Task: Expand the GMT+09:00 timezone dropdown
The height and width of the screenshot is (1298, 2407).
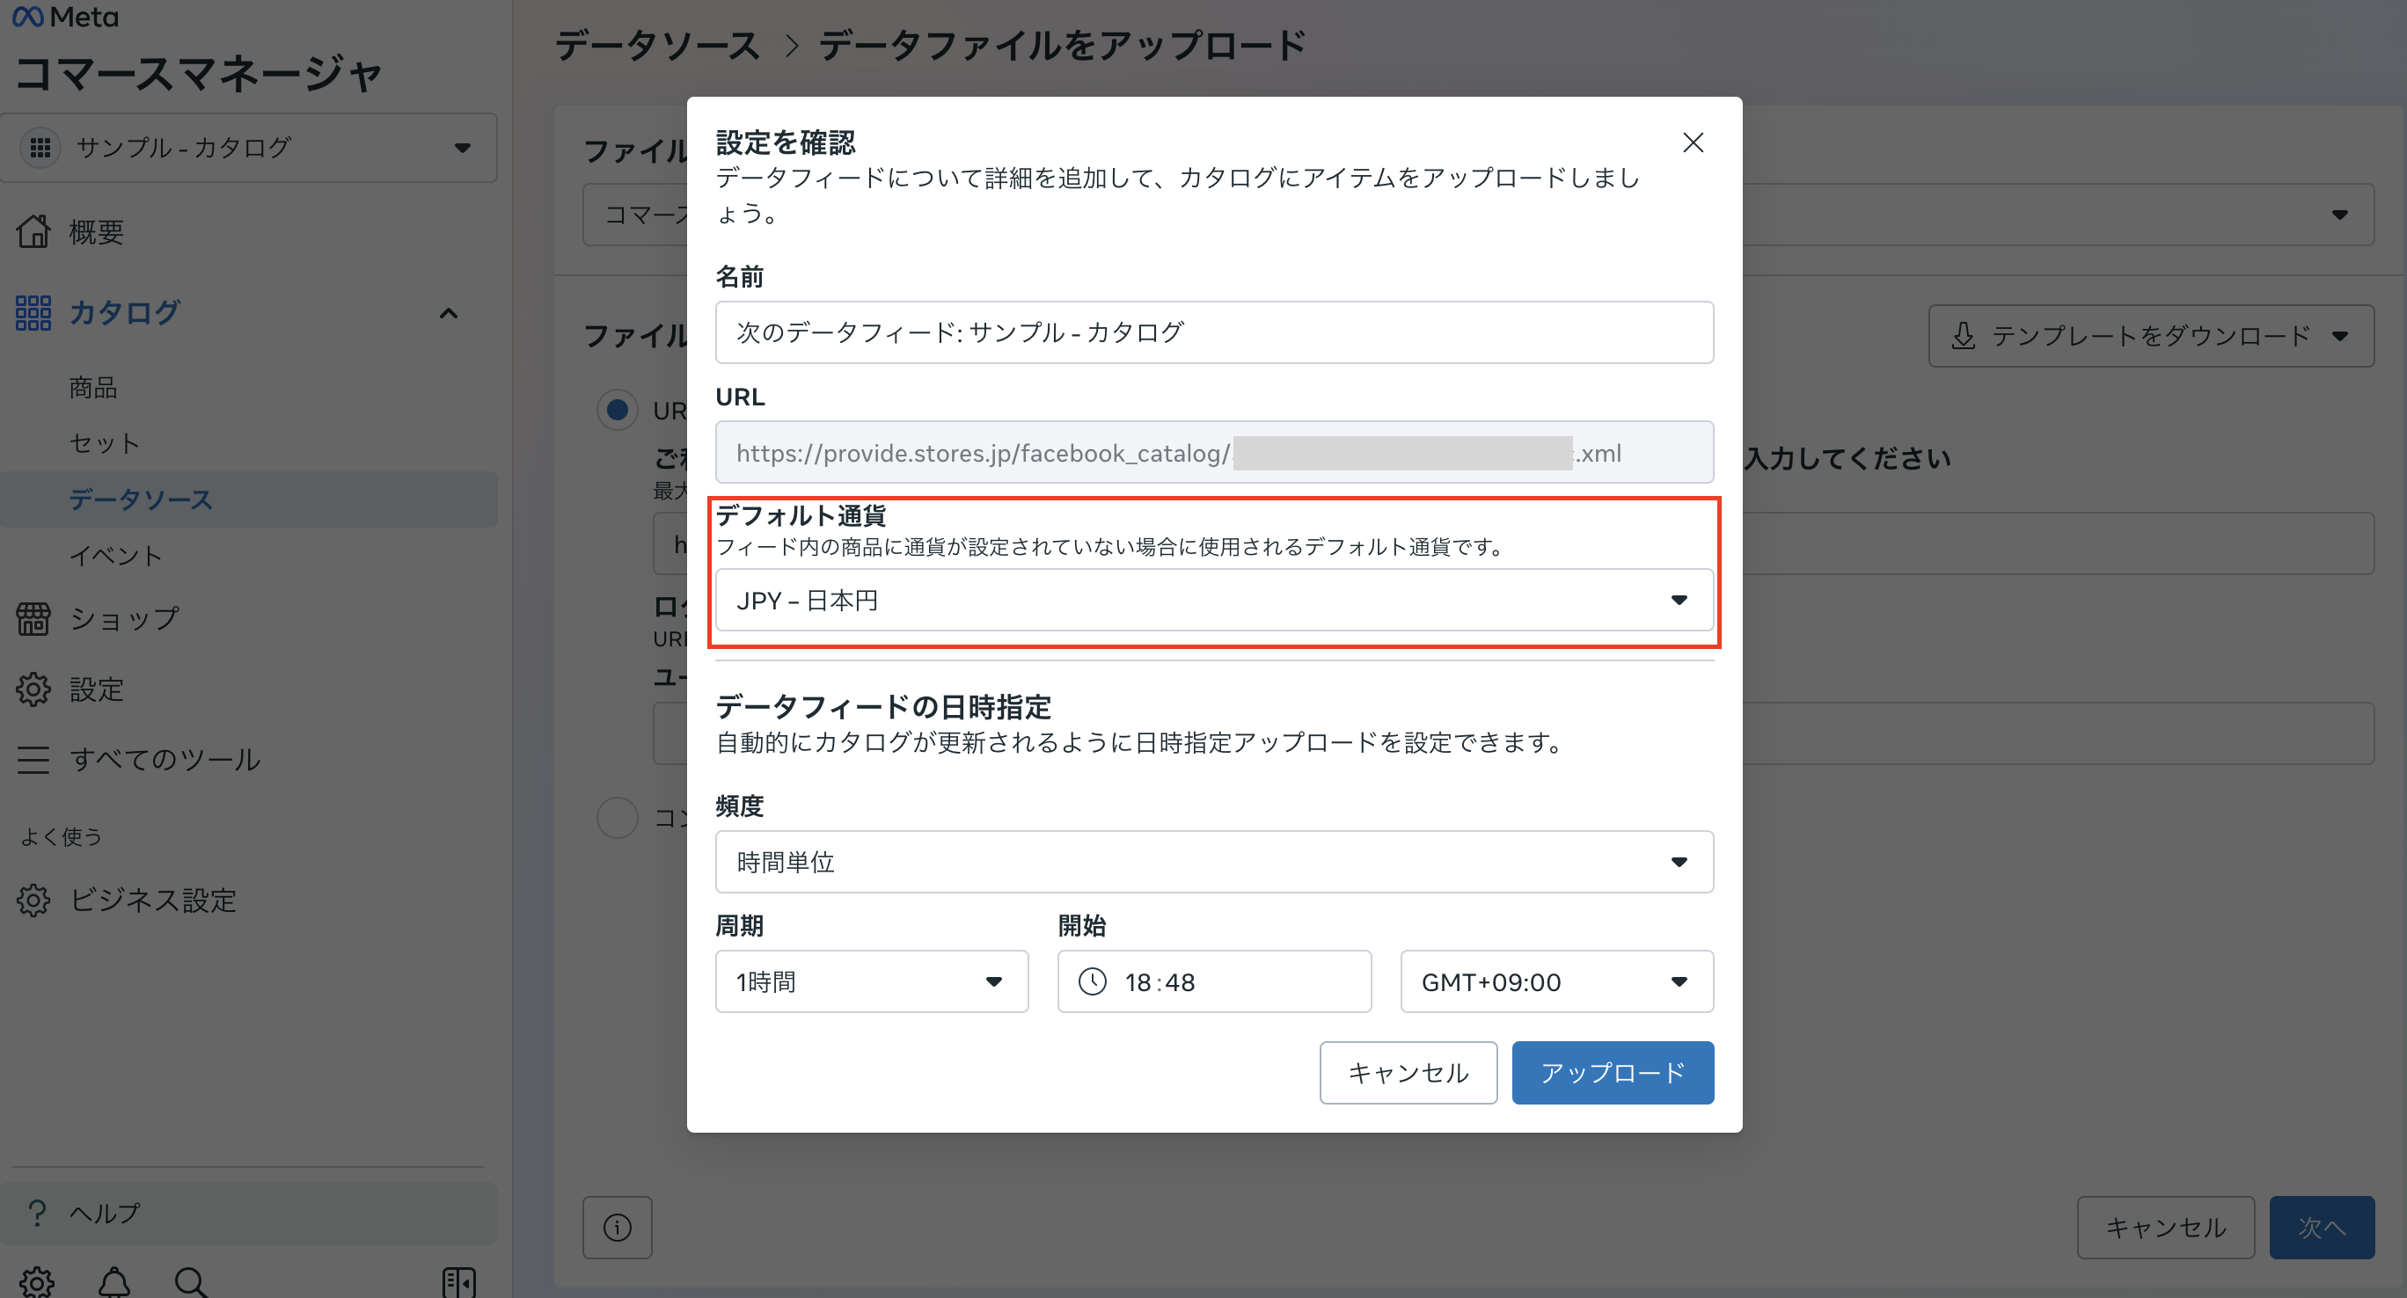Action: (x=1555, y=981)
